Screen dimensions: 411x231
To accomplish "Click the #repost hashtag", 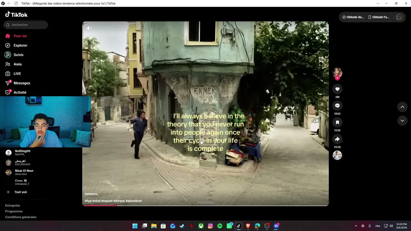I will (107, 201).
